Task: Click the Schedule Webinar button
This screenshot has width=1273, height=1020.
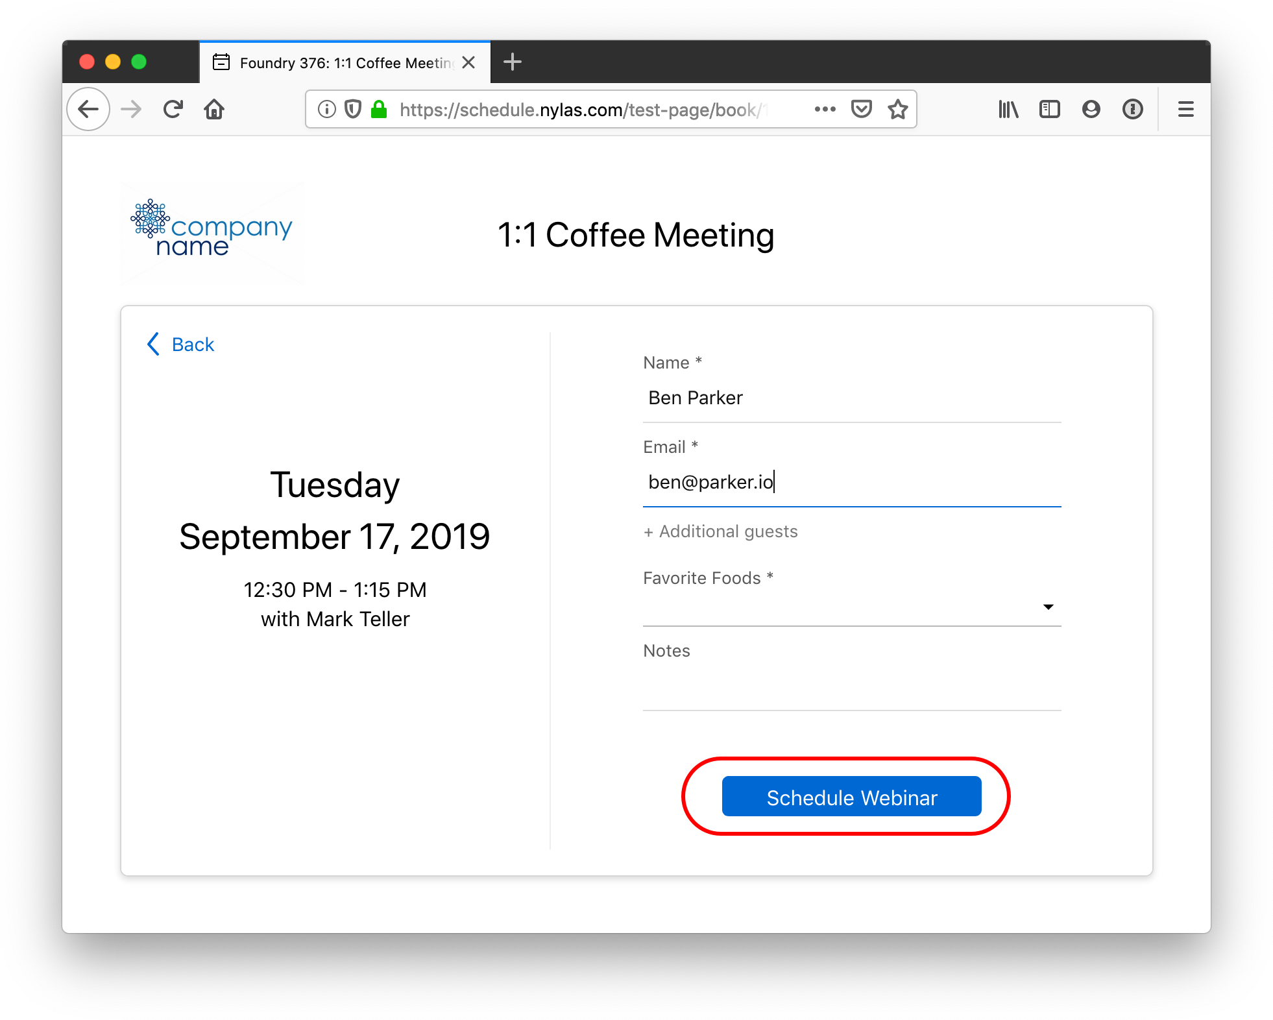Action: pos(851,798)
